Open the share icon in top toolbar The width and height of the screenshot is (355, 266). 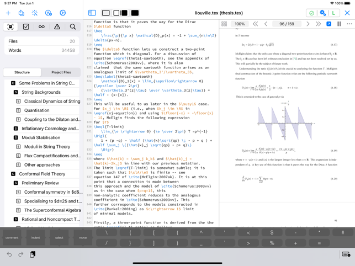point(21,13)
